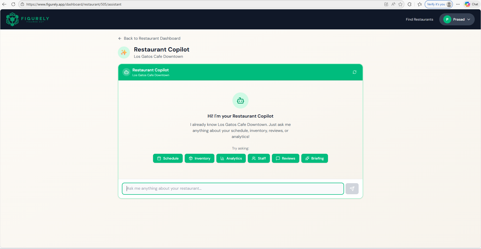481x249 pixels.
Task: Toggle the favorites star for this page
Action: pyautogui.click(x=401, y=4)
